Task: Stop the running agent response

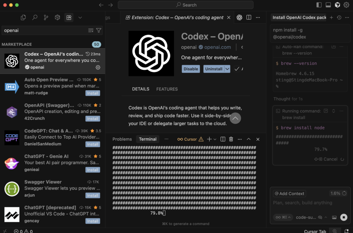Action: pos(343,217)
